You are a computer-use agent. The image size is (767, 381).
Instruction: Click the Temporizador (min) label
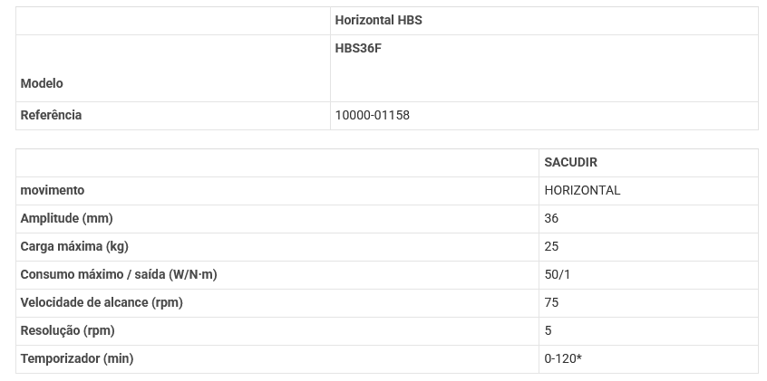(77, 358)
